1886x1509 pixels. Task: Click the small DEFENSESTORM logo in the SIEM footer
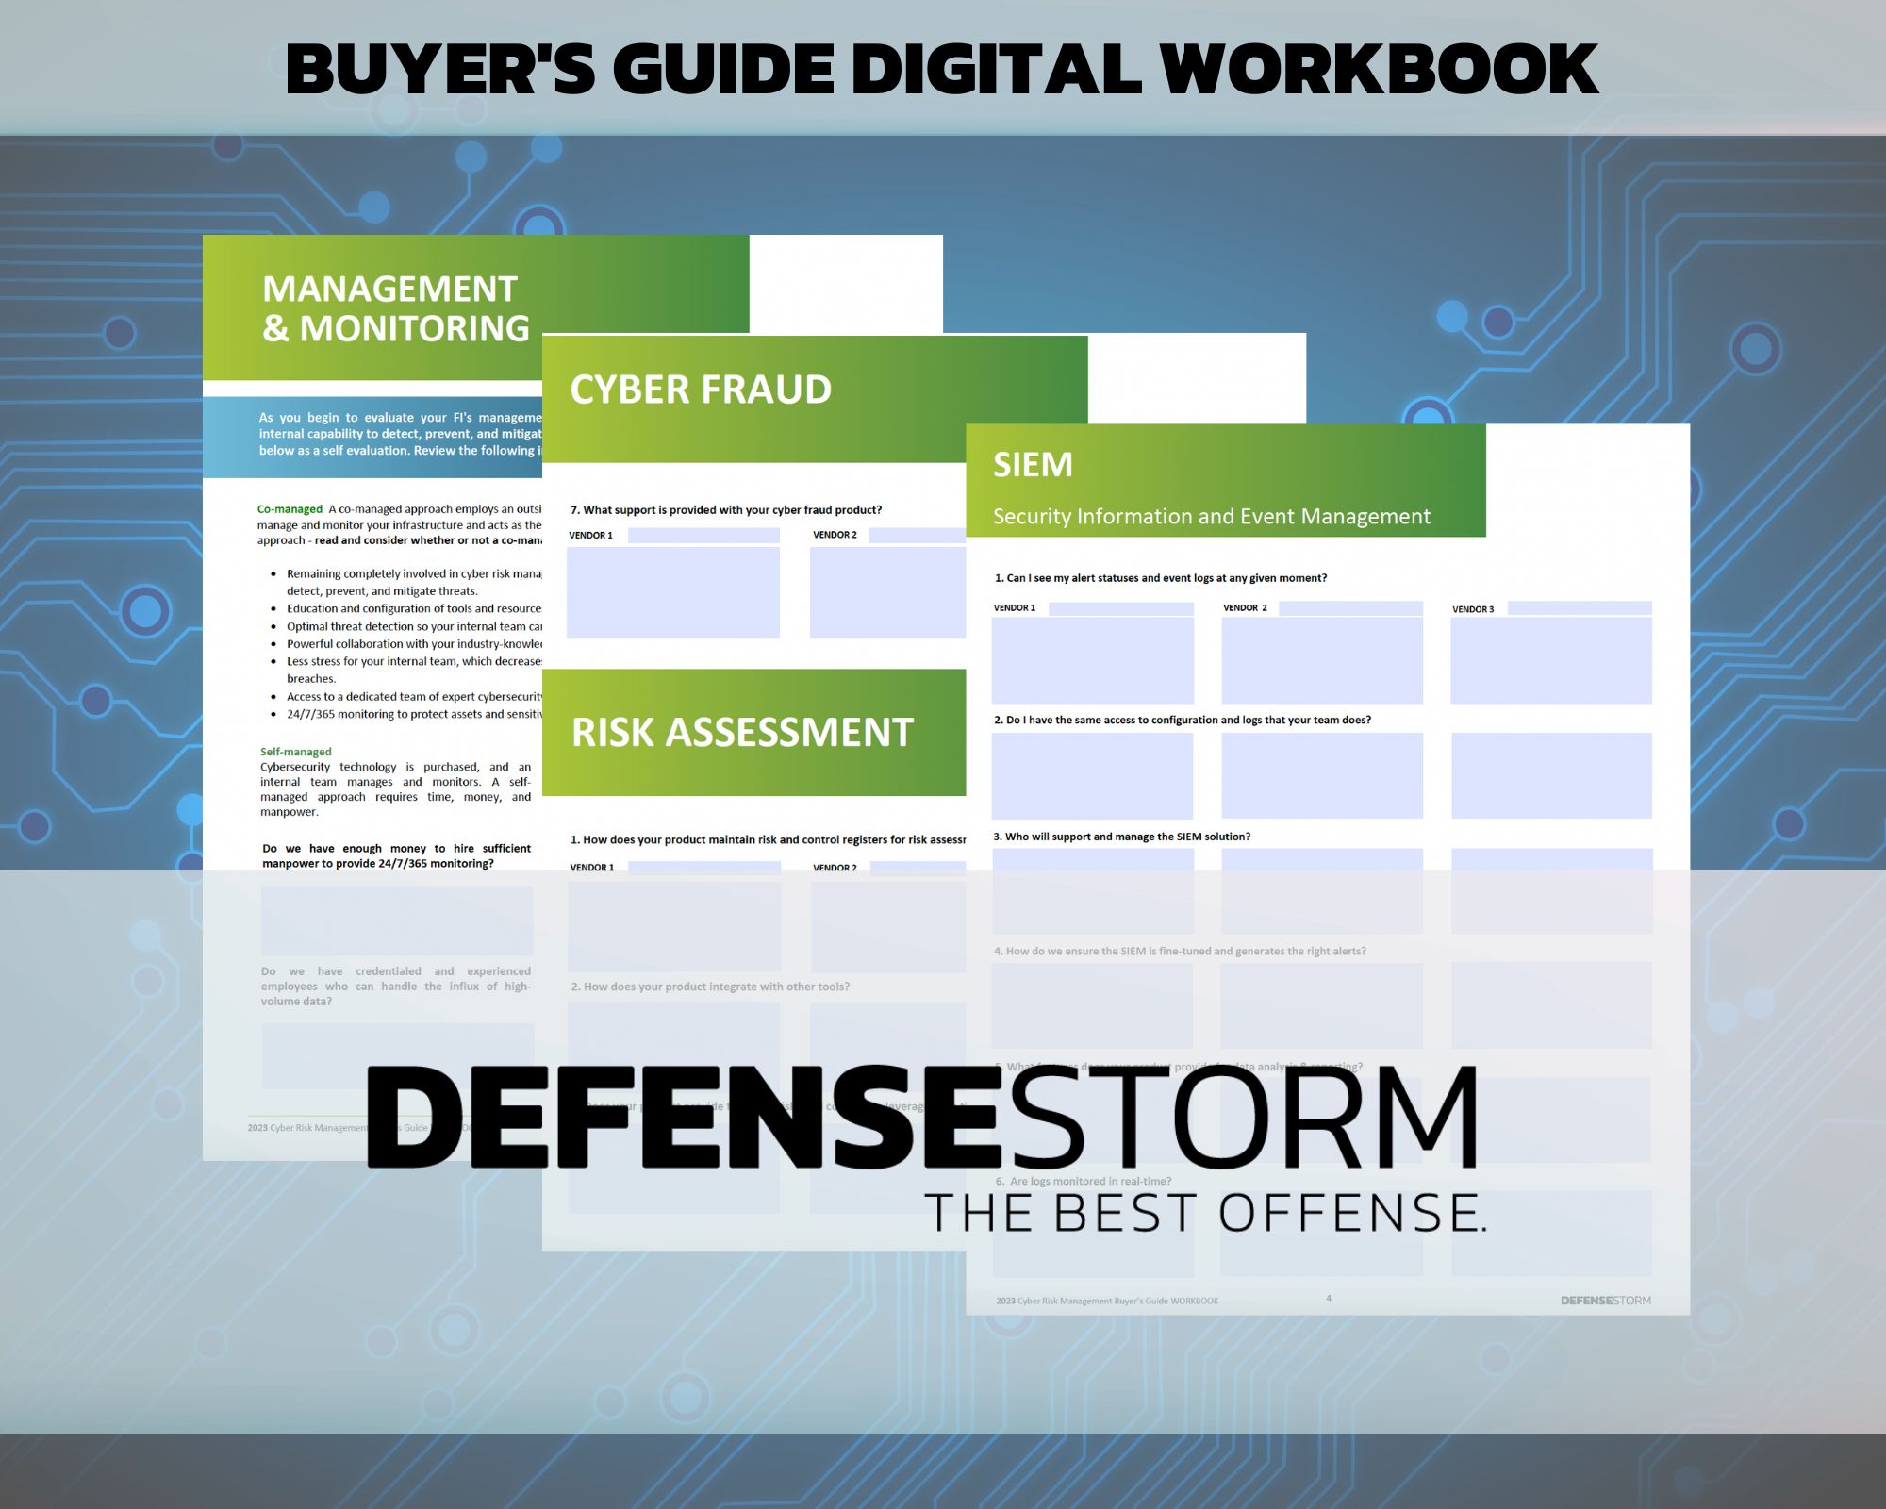[x=1606, y=1301]
